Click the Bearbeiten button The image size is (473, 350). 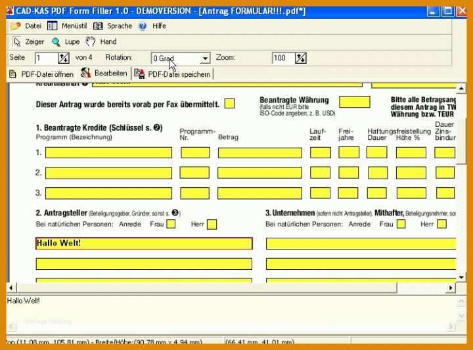click(x=104, y=74)
